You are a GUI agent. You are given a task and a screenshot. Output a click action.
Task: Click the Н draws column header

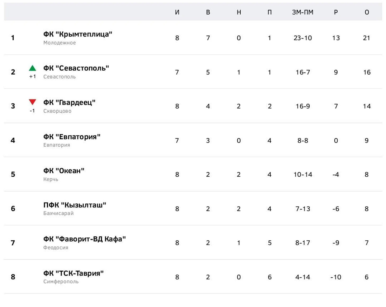(239, 12)
